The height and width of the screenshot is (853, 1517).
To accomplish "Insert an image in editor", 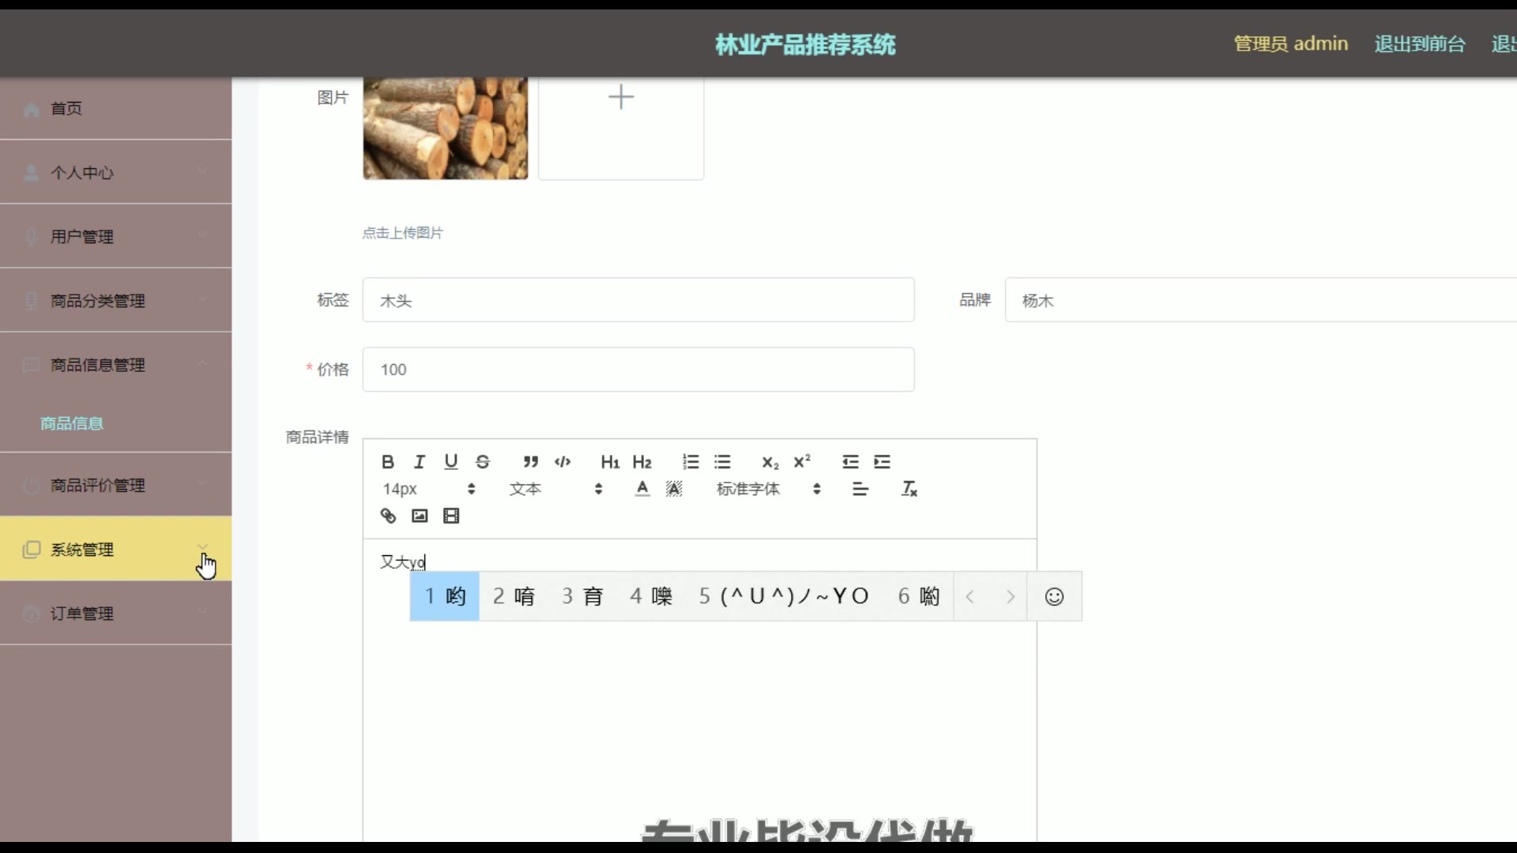I will point(420,516).
